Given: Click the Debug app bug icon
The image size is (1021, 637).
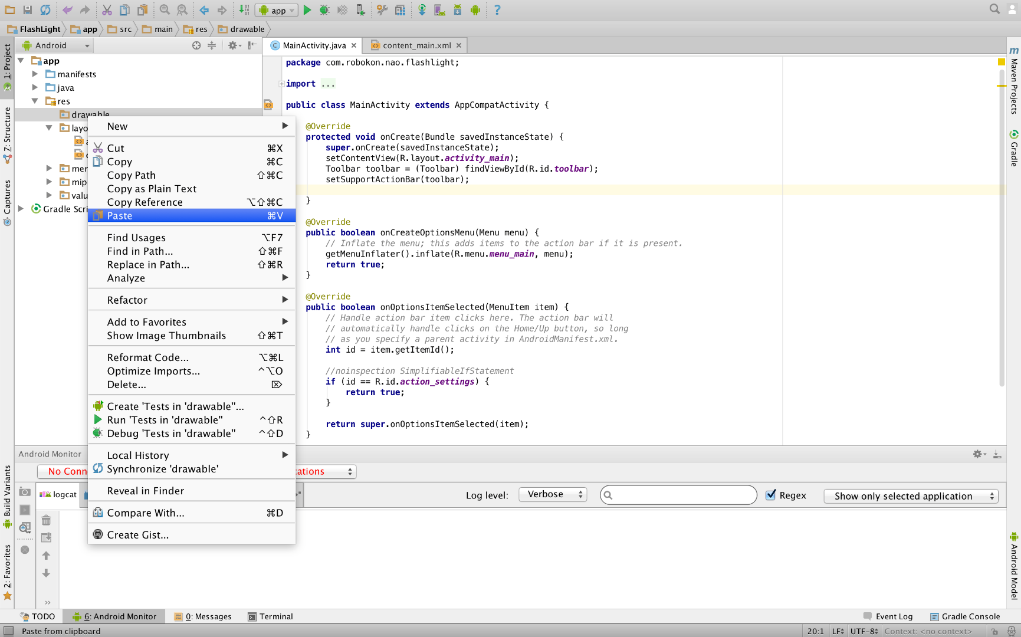Looking at the screenshot, I should click(x=324, y=10).
